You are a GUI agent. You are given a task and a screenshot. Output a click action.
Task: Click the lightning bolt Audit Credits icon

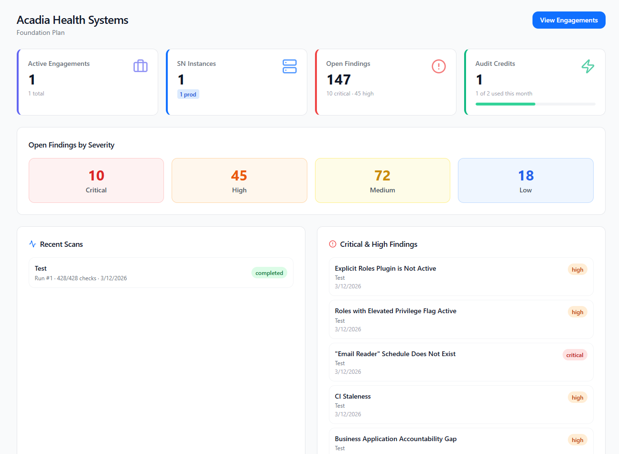[587, 66]
